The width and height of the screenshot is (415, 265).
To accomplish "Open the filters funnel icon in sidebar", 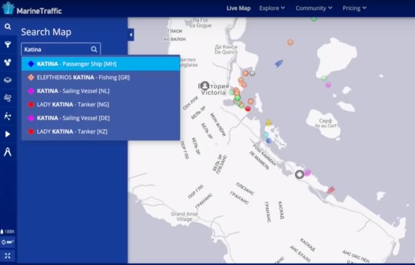I will (x=7, y=44).
